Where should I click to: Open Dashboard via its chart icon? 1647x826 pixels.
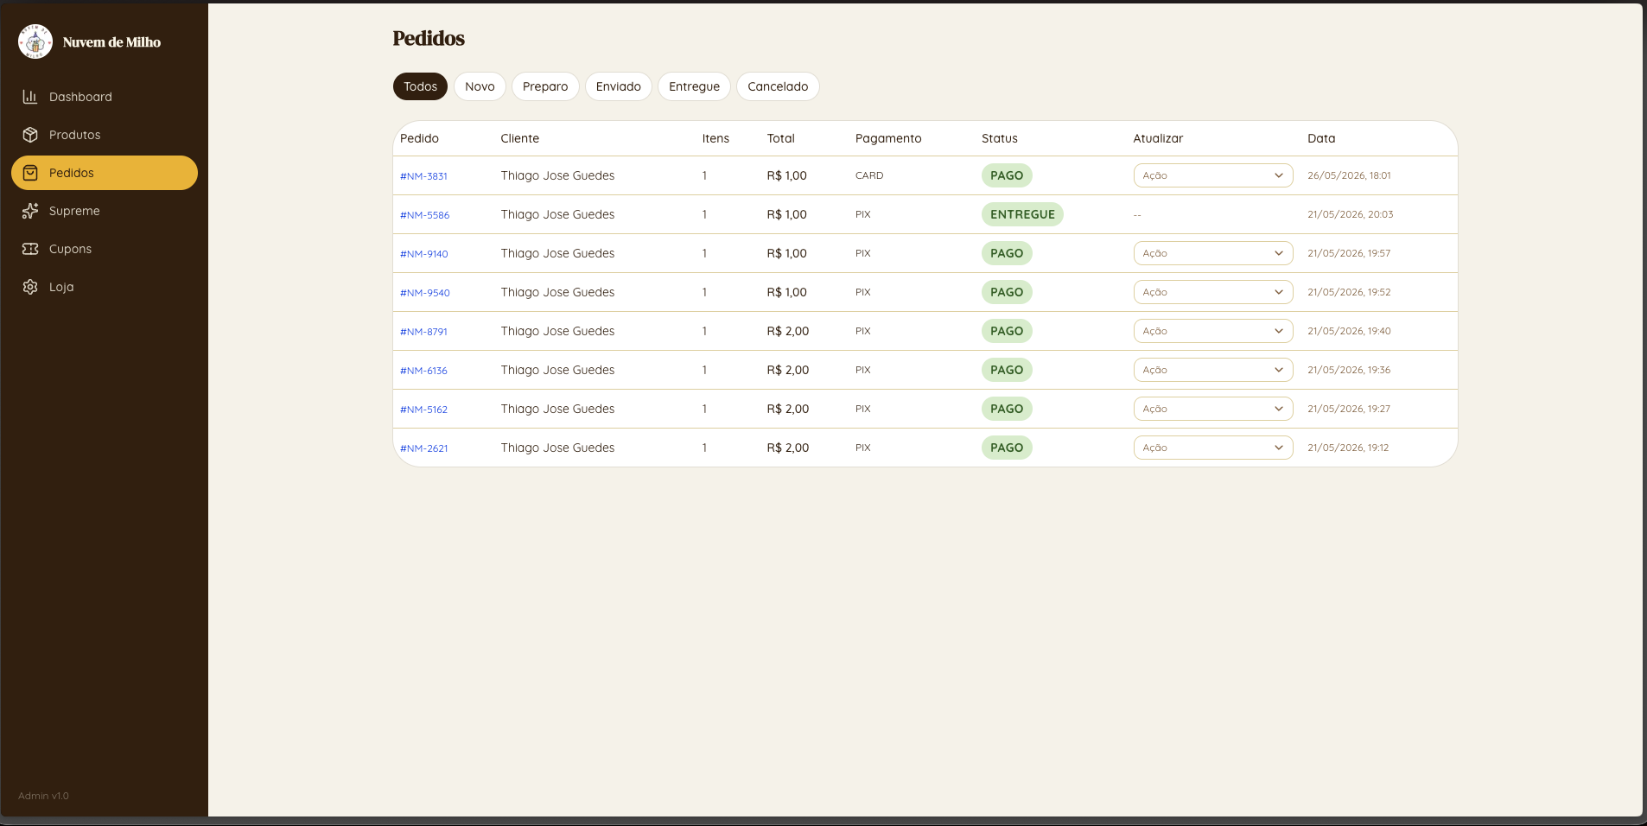[x=30, y=97]
